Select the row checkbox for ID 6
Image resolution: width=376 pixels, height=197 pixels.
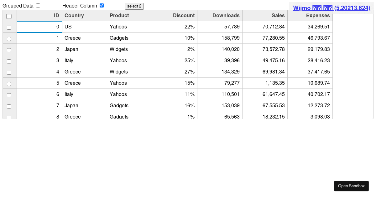pos(9,95)
